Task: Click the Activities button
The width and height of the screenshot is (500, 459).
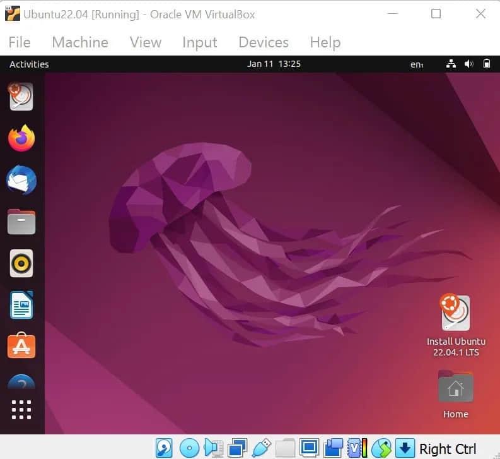Action: (29, 64)
